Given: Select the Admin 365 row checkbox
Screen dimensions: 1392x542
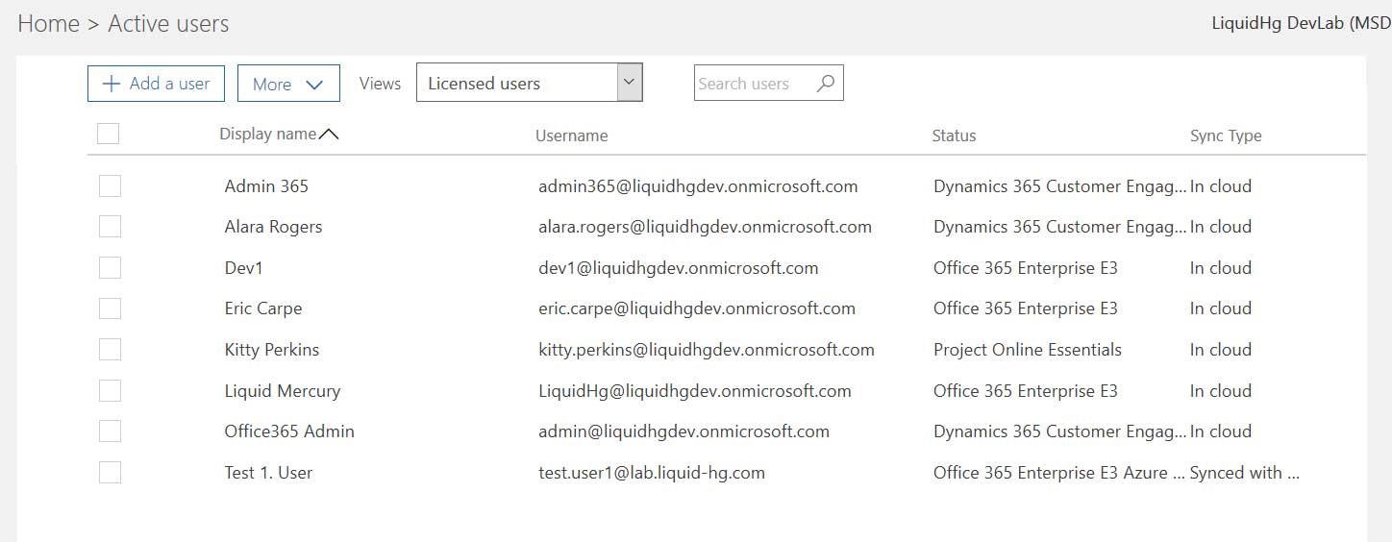Looking at the screenshot, I should [x=111, y=185].
